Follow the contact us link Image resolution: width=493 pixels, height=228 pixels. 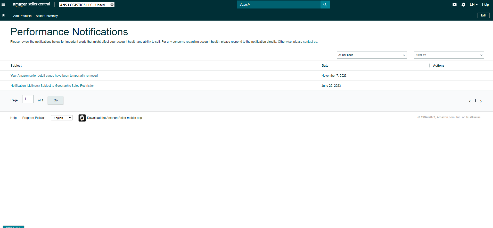[x=310, y=42]
